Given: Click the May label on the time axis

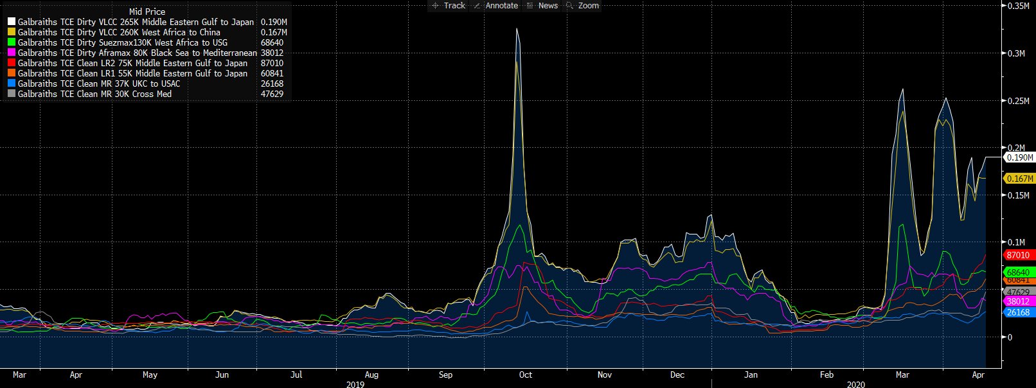Looking at the screenshot, I should click(150, 375).
